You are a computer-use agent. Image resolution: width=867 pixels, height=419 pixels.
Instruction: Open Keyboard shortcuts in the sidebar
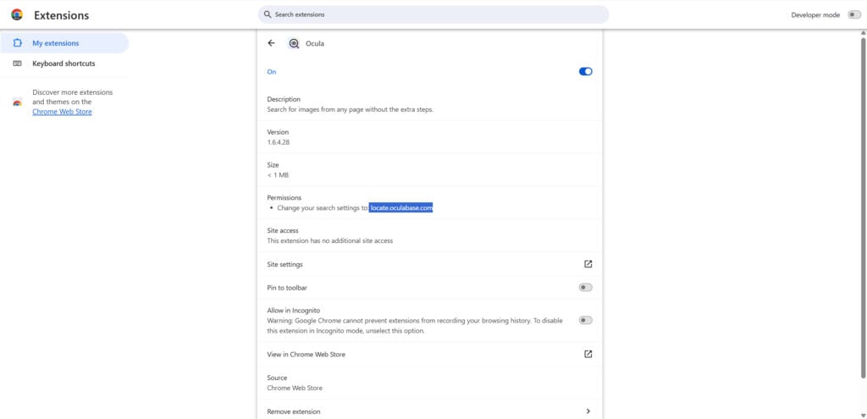point(64,63)
